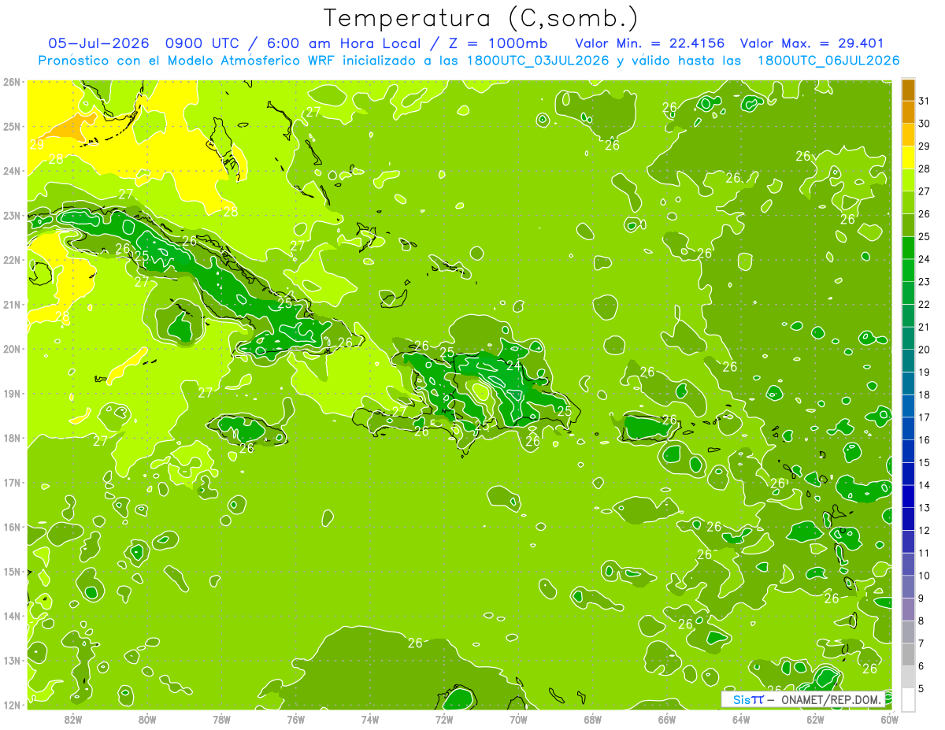945x730 pixels.
Task: Select the yellow legend swatch between 28 and 29
Action: point(908,158)
